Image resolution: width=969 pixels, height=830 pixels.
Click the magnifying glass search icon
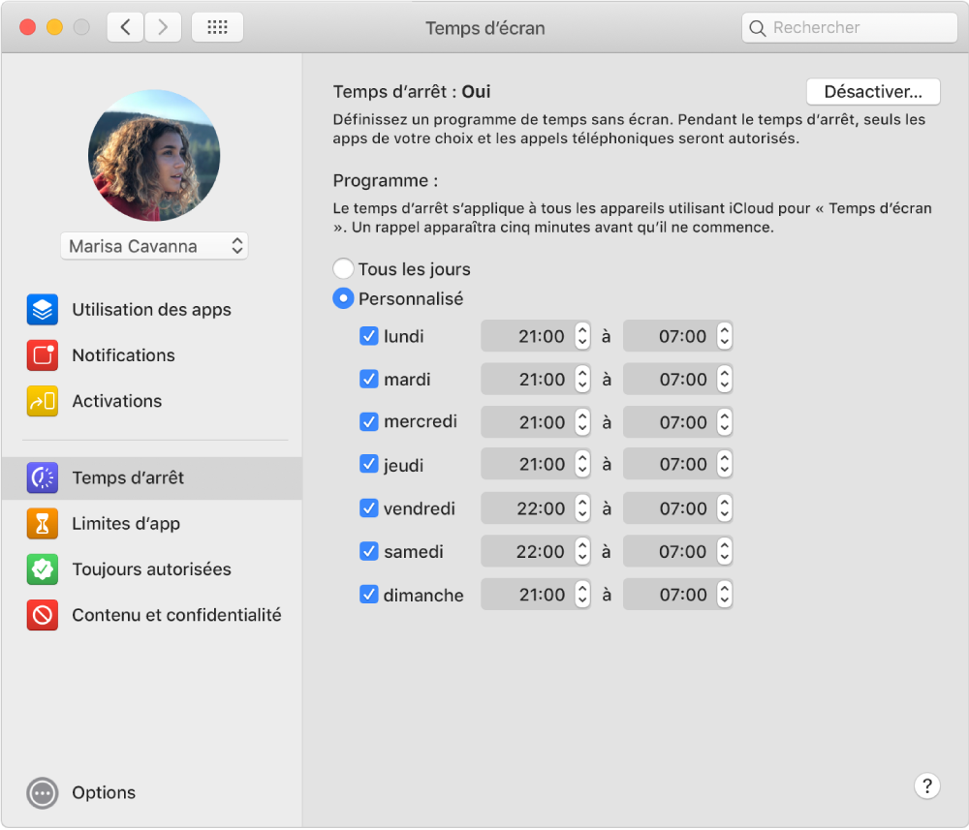tap(757, 28)
